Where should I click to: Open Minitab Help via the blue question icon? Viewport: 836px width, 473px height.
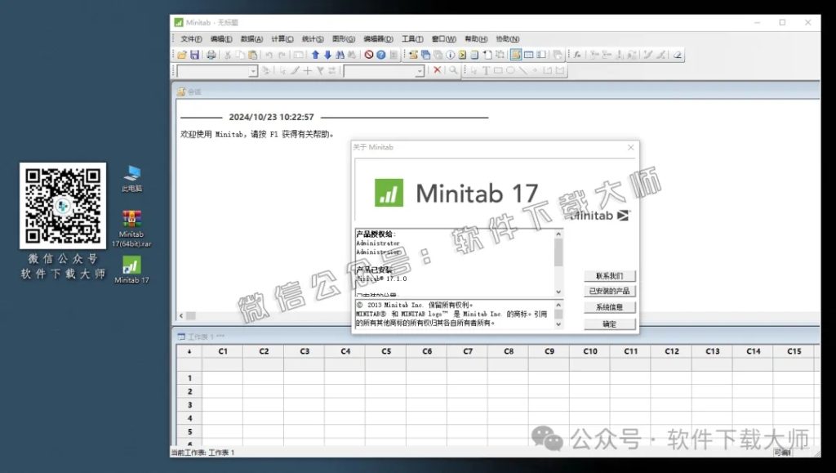click(x=381, y=55)
